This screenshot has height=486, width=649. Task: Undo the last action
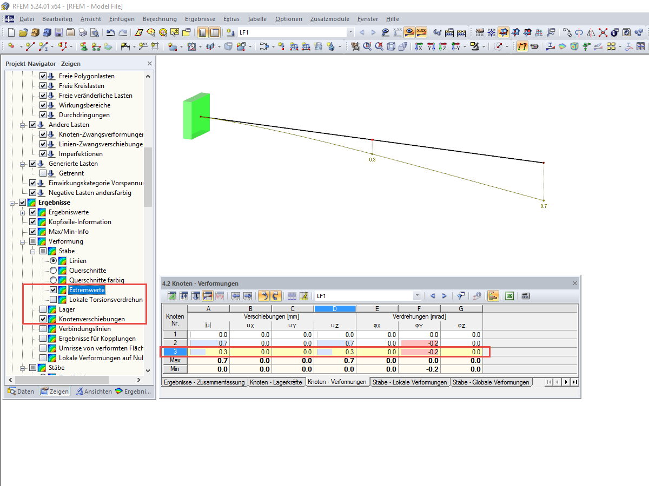110,32
